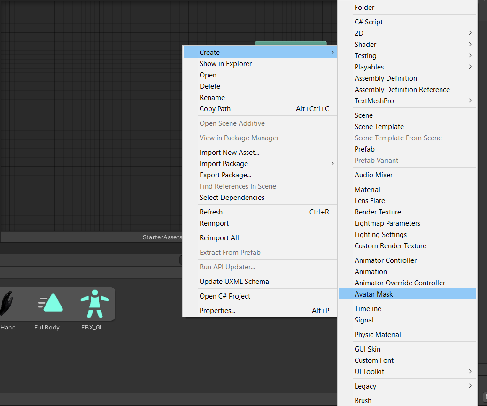Expand the Legacy submenu arrow
Screen dimensions: 487x406
coord(470,386)
